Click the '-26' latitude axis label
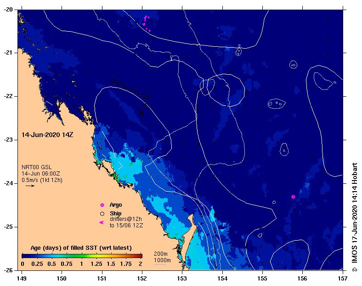This screenshot has width=362, height=286. pyautogui.click(x=8, y=270)
